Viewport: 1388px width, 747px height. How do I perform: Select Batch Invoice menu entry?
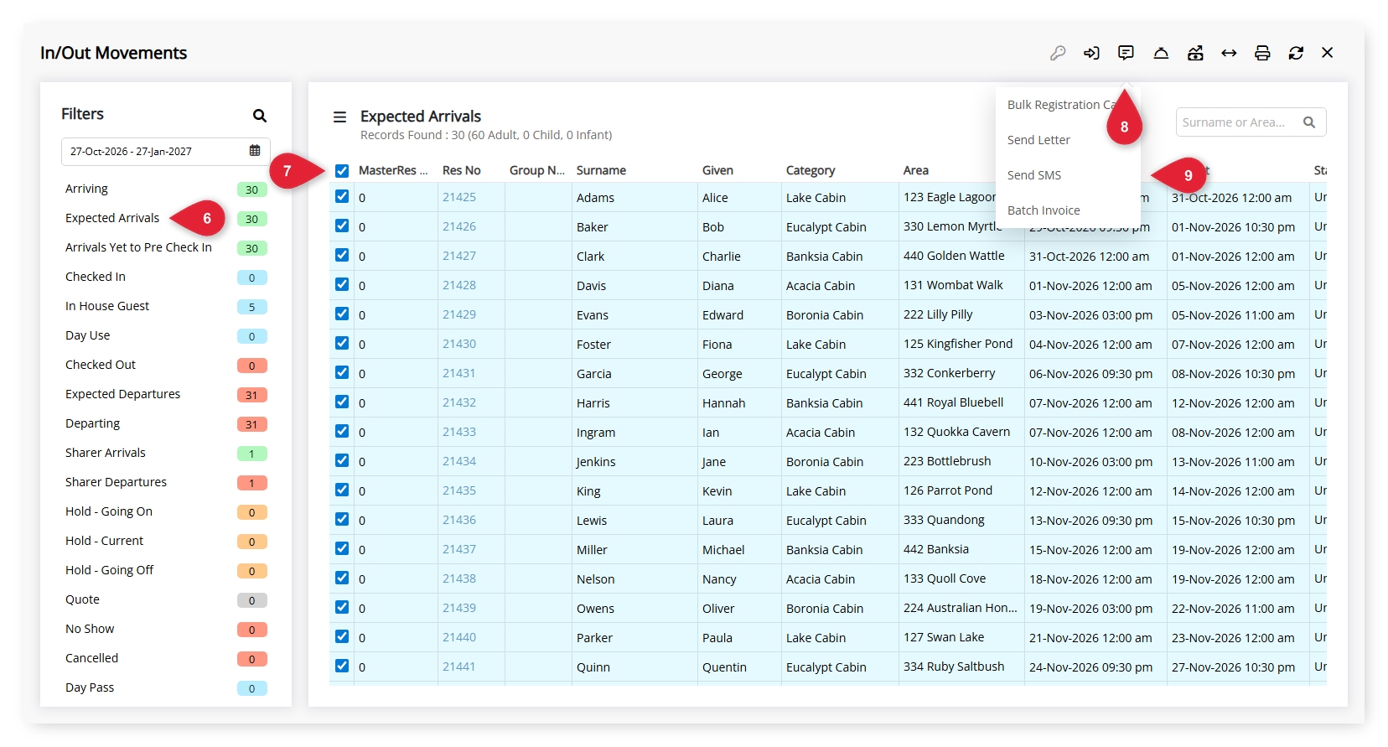[1044, 210]
